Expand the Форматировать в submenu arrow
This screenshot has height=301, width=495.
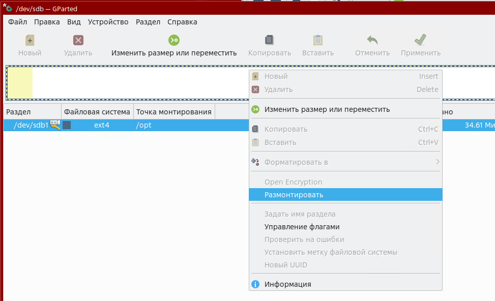pyautogui.click(x=438, y=162)
